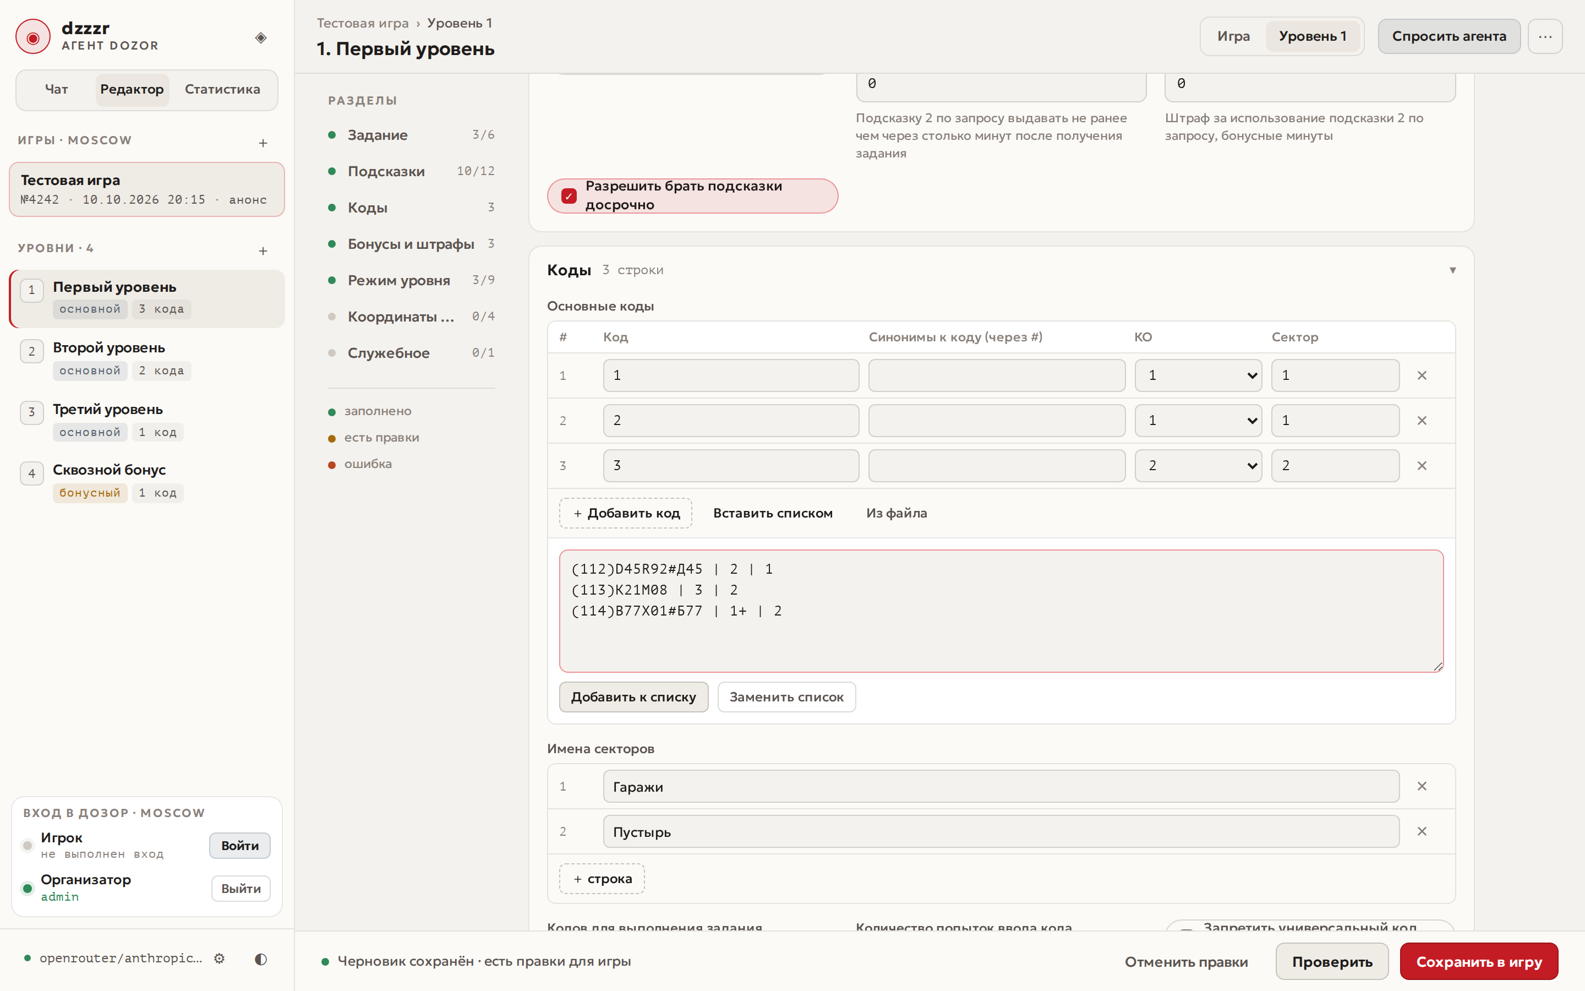The image size is (1585, 991).
Task: Switch to the Статистика tab
Action: (x=222, y=90)
